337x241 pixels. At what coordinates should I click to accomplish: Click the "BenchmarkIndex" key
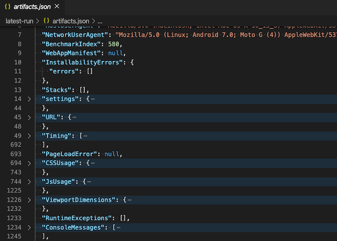(x=71, y=44)
